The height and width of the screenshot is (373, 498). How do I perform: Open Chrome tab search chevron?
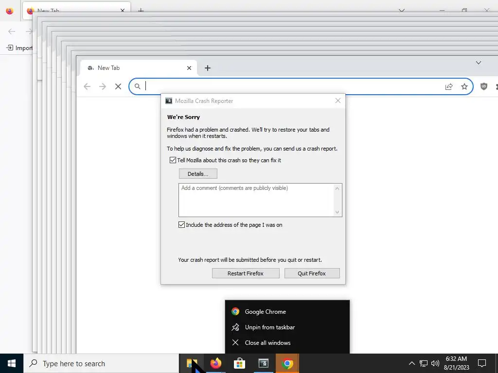coord(479,63)
